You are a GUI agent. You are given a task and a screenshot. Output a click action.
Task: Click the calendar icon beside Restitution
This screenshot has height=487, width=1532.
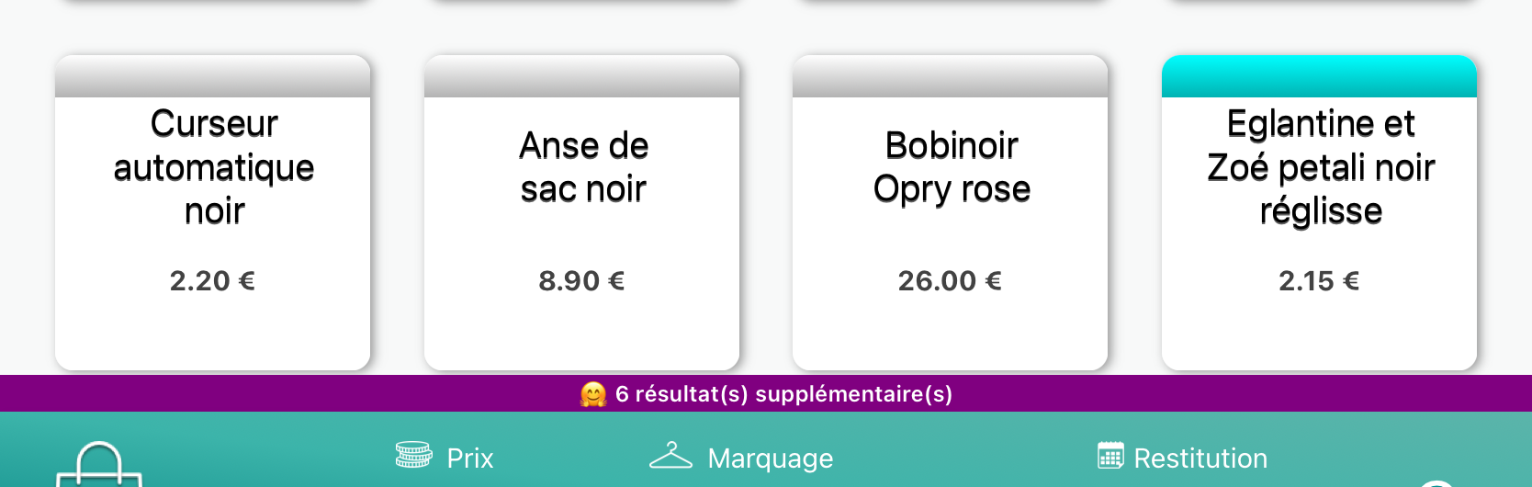pos(1110,455)
